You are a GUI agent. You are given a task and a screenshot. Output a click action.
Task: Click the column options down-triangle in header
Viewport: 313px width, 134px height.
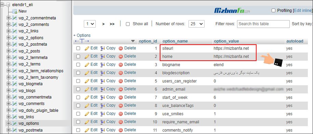click(x=133, y=41)
